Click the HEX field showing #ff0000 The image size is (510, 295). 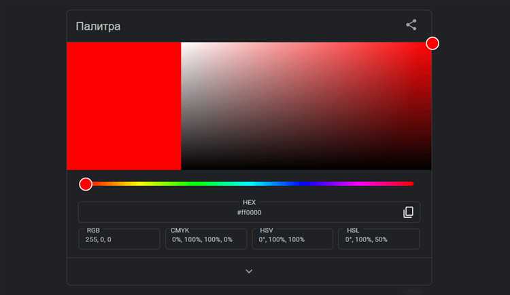249,212
